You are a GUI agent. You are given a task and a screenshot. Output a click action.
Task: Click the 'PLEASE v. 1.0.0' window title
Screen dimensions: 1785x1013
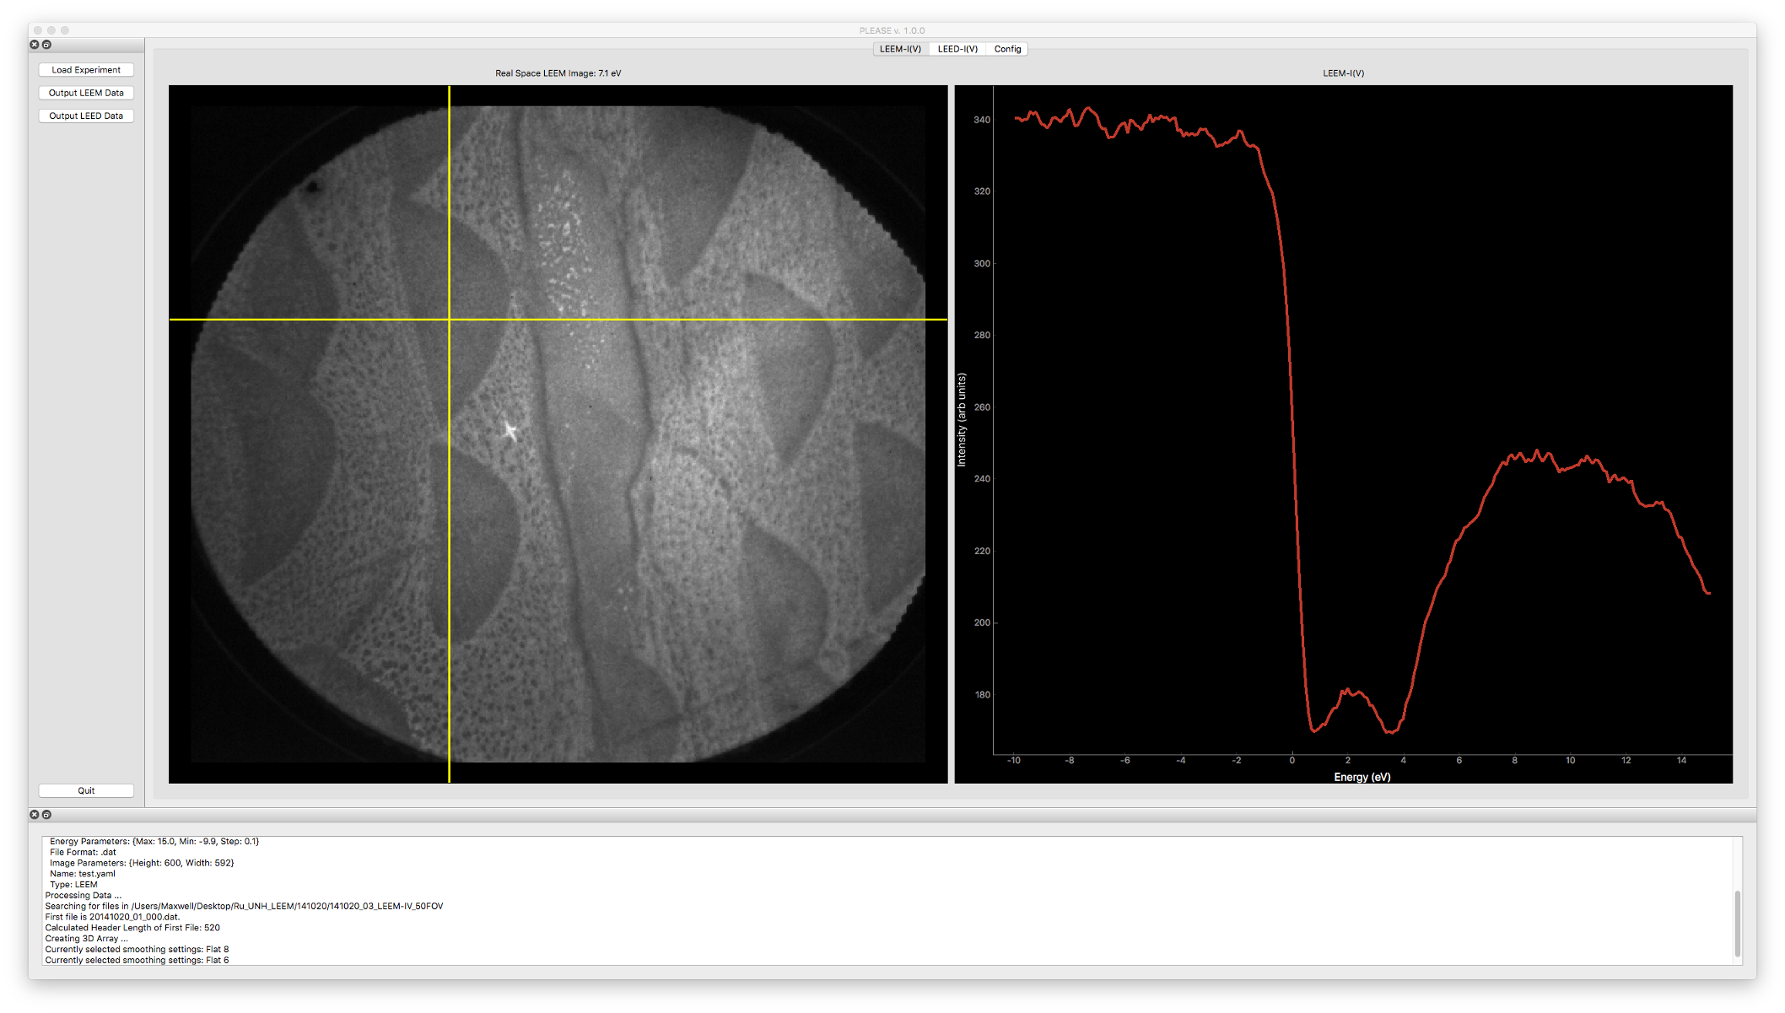(x=892, y=30)
